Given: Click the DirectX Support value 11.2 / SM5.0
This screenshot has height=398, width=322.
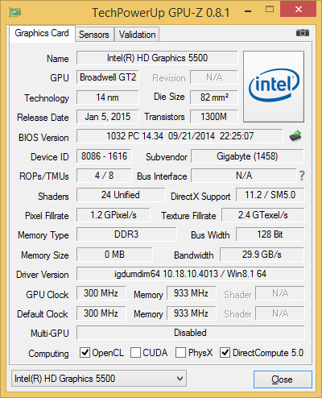Looking at the screenshot, I should pos(270,195).
